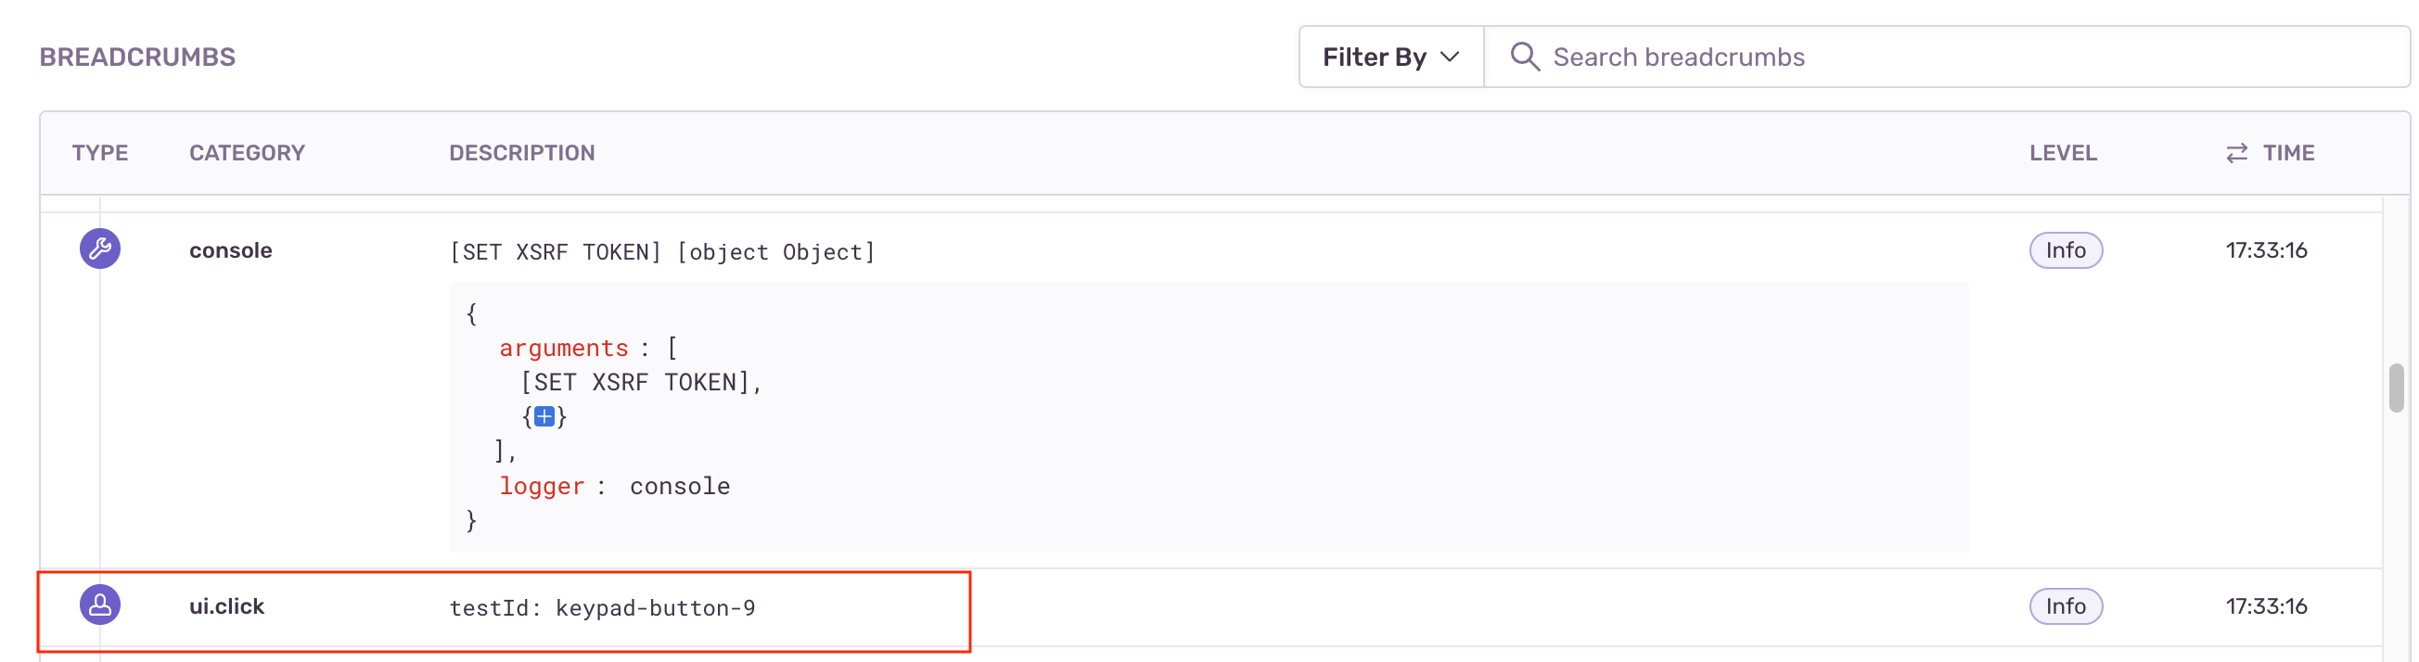Click the LEVEL column header
2419x662 pixels.
coord(2062,153)
